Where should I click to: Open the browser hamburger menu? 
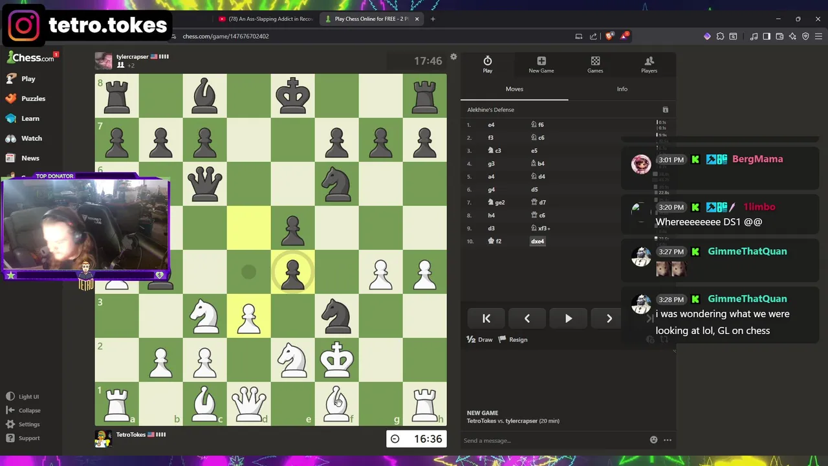[x=818, y=36]
